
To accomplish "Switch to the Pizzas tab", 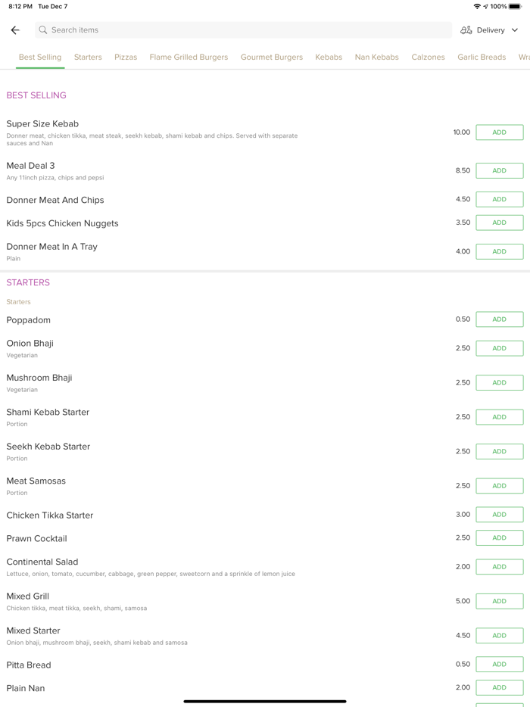I will [126, 57].
